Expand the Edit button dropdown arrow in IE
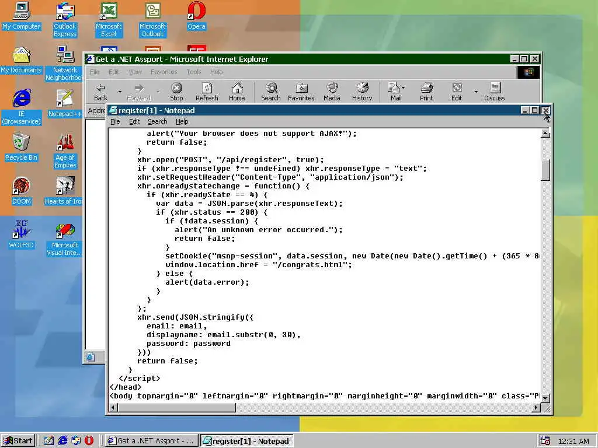This screenshot has width=598, height=448. 475,92
